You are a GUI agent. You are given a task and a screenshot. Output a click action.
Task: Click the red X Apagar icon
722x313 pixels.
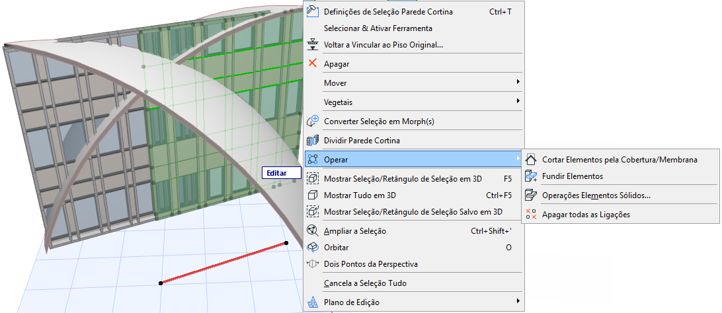[313, 63]
